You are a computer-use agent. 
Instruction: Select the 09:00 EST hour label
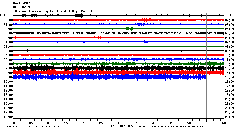point(8,77)
